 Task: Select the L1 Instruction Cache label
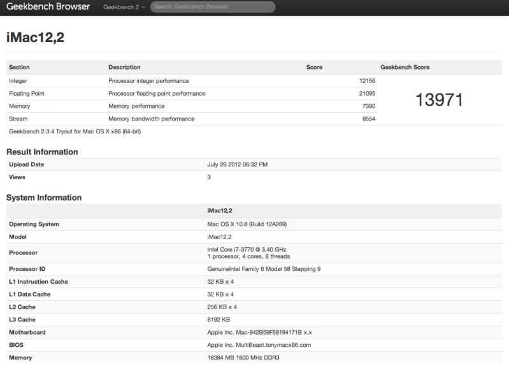pyautogui.click(x=39, y=282)
